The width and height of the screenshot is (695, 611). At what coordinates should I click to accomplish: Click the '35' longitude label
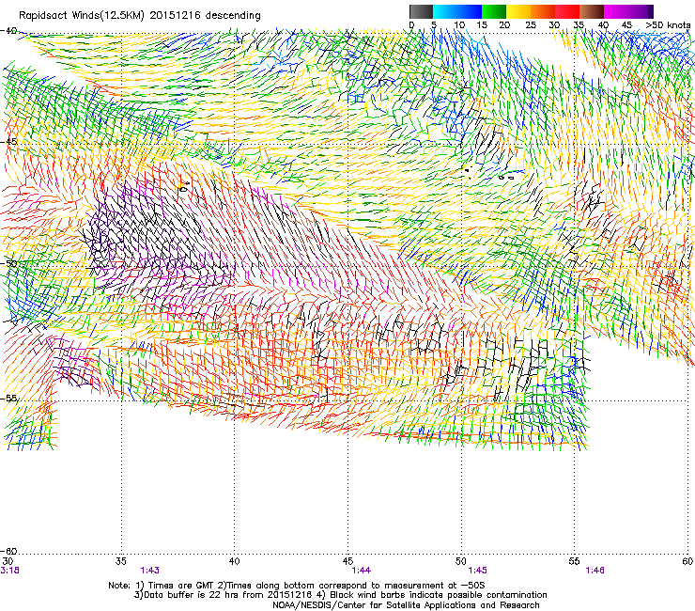121,561
